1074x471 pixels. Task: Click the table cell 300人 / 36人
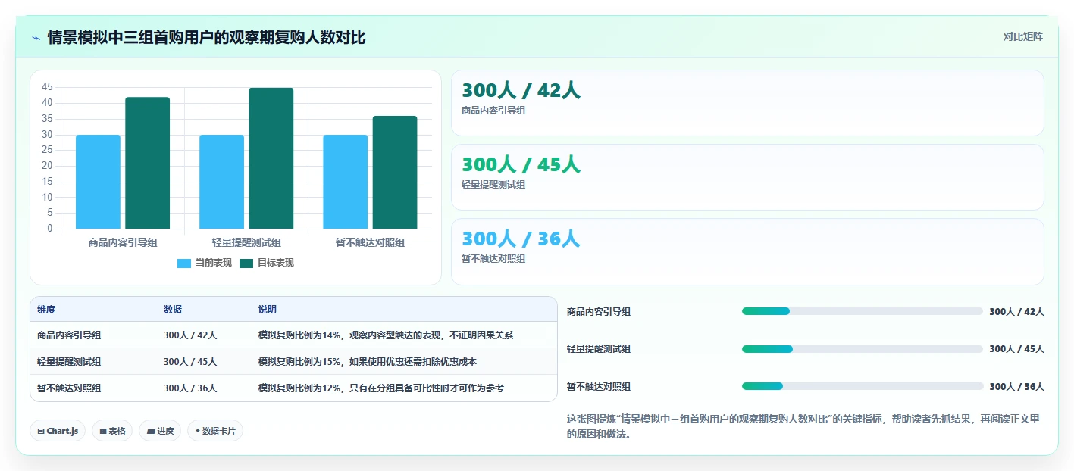pyautogui.click(x=190, y=388)
